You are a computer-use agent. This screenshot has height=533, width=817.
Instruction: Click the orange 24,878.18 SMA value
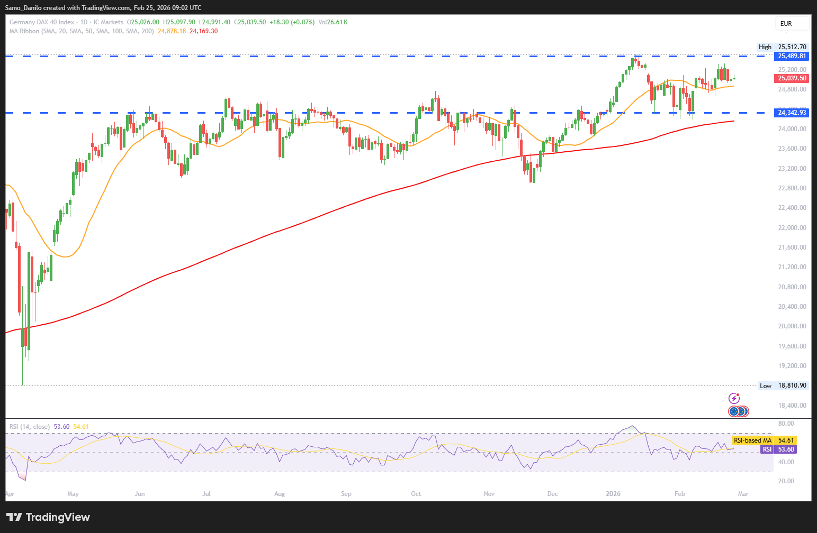point(172,31)
